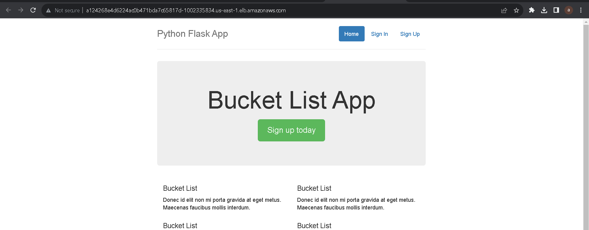This screenshot has width=589, height=230.
Task: Reload the current page
Action: [x=33, y=10]
